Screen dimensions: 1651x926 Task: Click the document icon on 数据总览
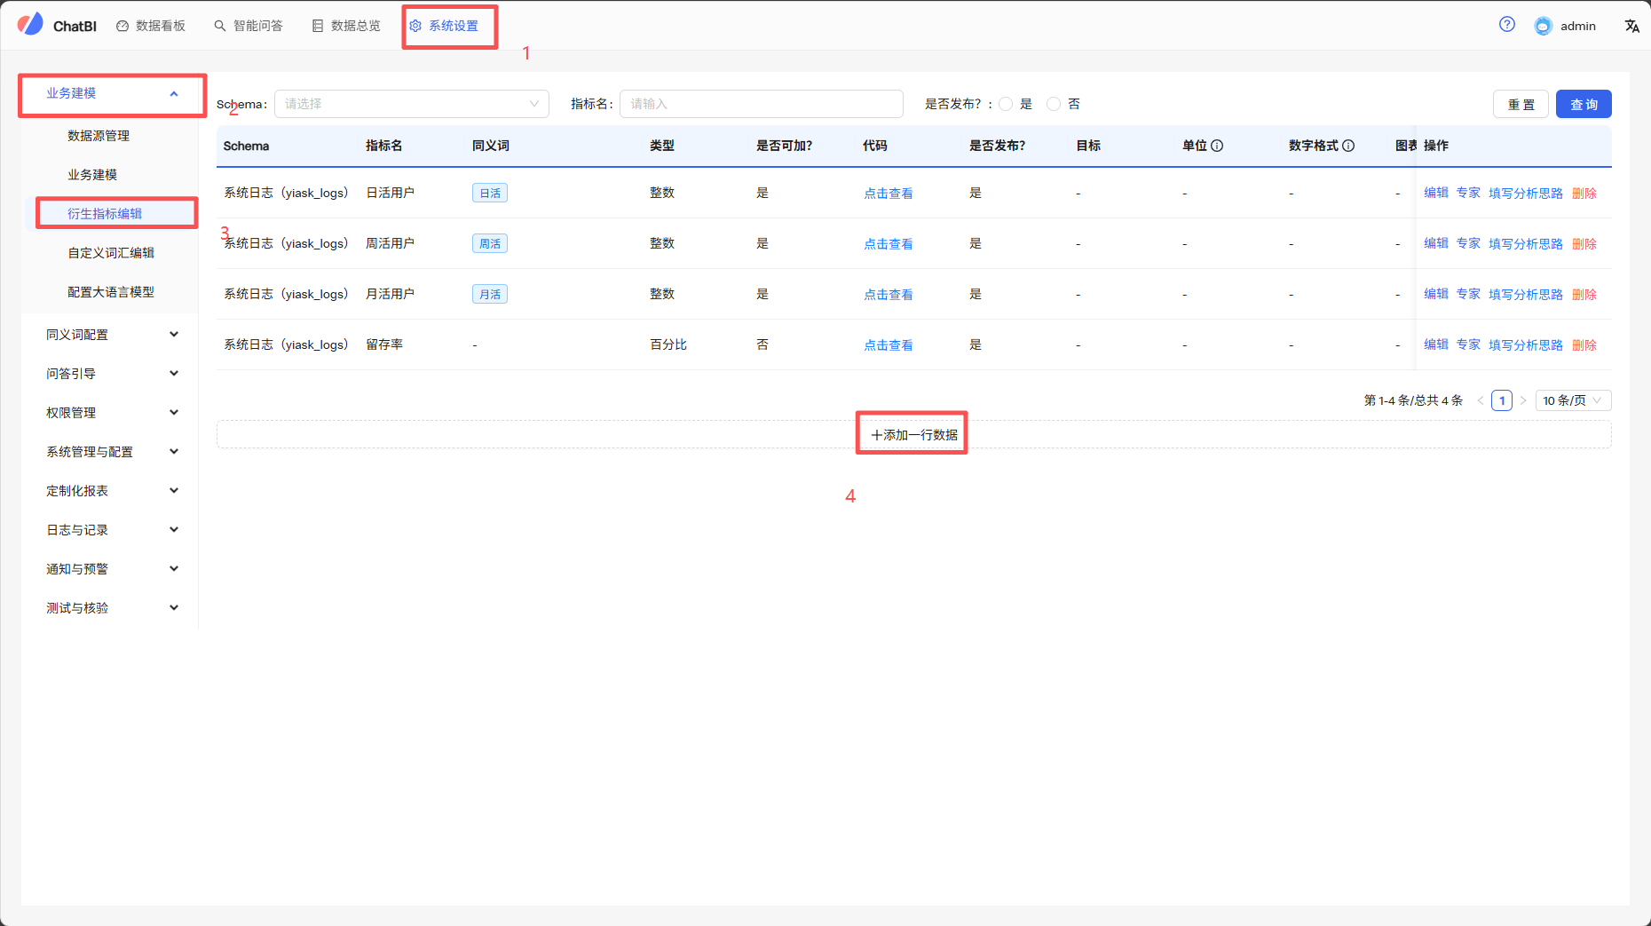point(318,26)
